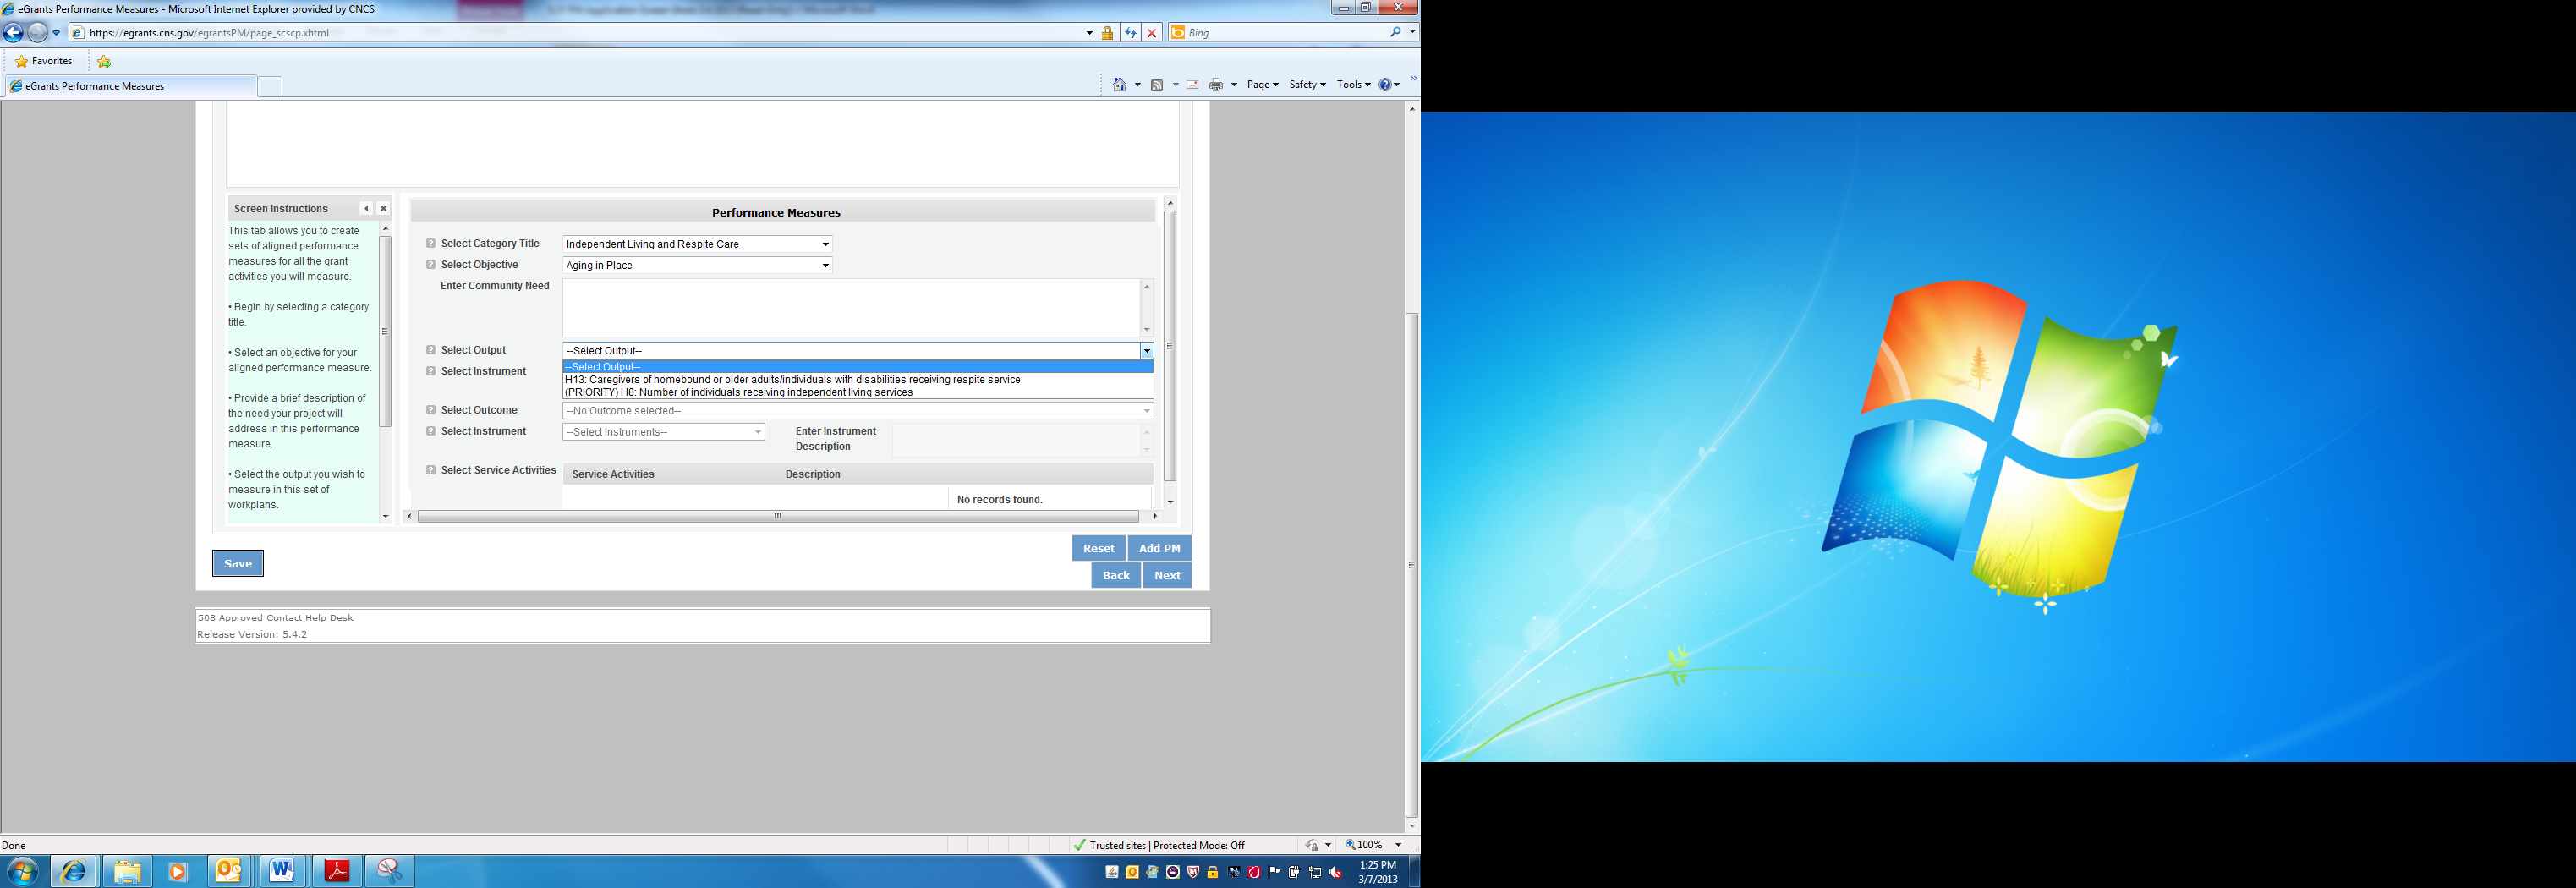Click inside the Enter Community Need textbox
2576x888 pixels.
tap(850, 308)
